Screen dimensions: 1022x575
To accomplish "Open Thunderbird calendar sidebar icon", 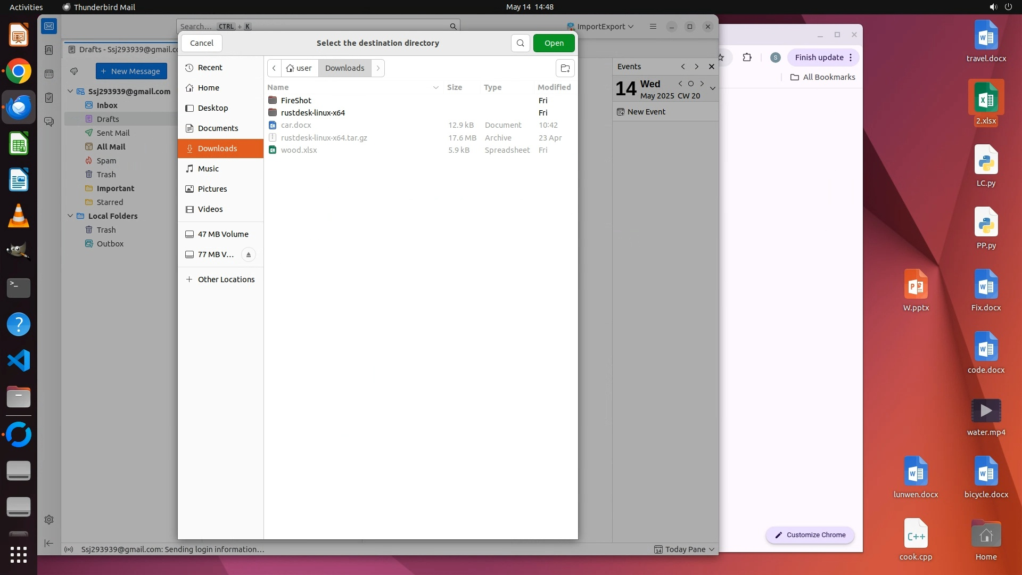I will point(49,74).
